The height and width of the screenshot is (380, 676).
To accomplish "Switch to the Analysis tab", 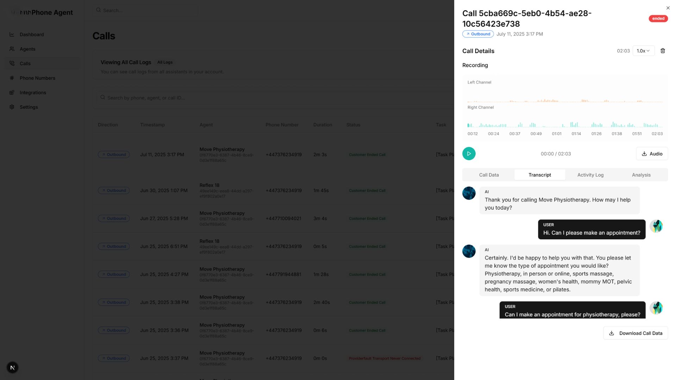I will [641, 175].
